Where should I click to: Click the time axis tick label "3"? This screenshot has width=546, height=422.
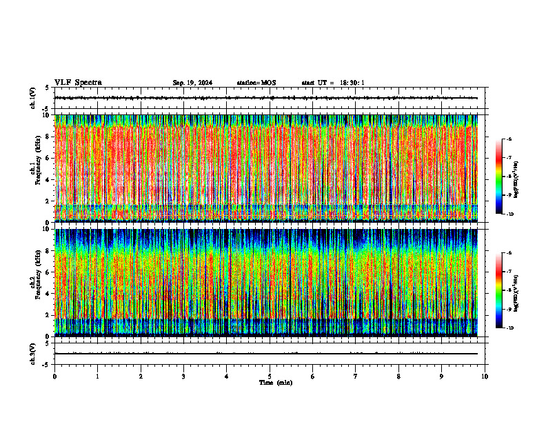pyautogui.click(x=183, y=376)
